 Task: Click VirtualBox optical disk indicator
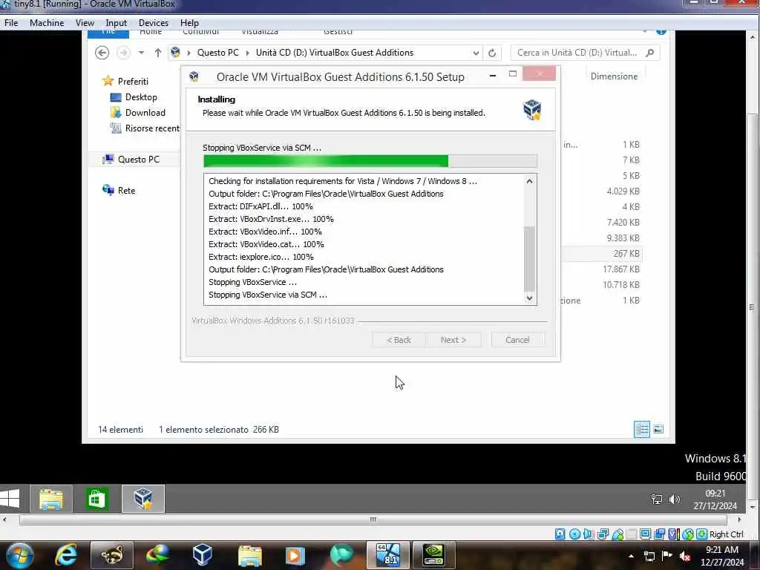coord(574,534)
